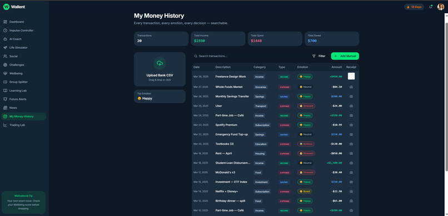The image size is (448, 216).
Task: Click the cloud upload icon
Action: click(160, 63)
